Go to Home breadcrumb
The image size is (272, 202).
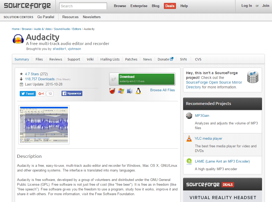16,29
